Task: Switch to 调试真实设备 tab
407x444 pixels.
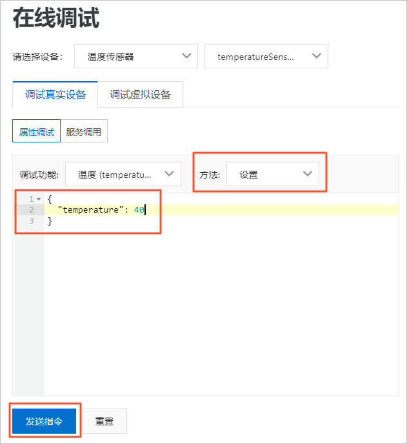Action: coord(55,94)
